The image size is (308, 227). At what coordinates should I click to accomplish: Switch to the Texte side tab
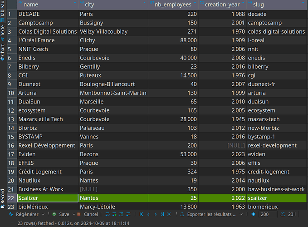3,33
